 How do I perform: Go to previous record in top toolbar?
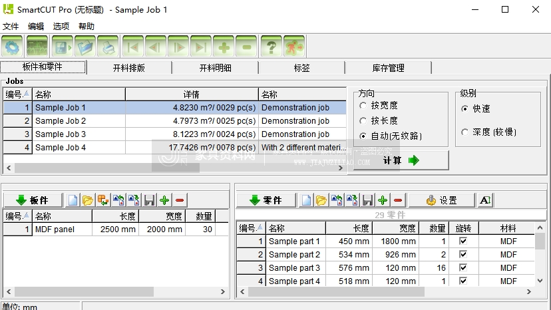(x=155, y=47)
